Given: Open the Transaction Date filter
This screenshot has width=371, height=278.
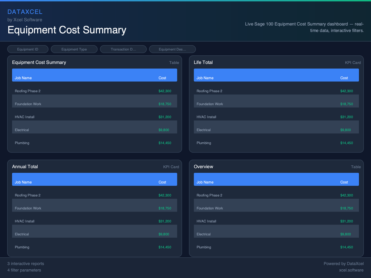Looking at the screenshot, I should (123, 49).
